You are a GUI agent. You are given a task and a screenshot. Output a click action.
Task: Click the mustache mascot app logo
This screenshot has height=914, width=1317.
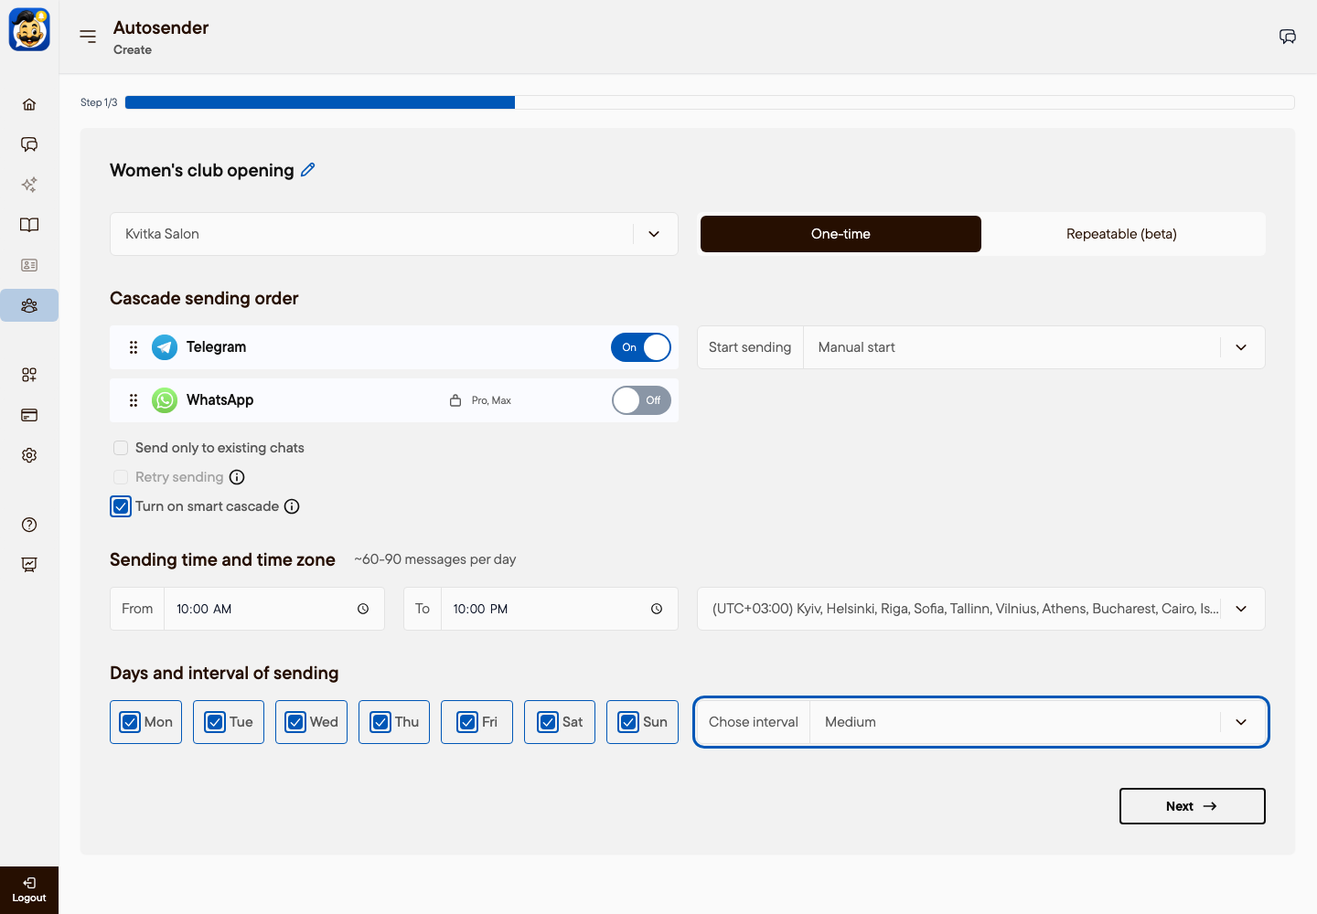click(29, 29)
